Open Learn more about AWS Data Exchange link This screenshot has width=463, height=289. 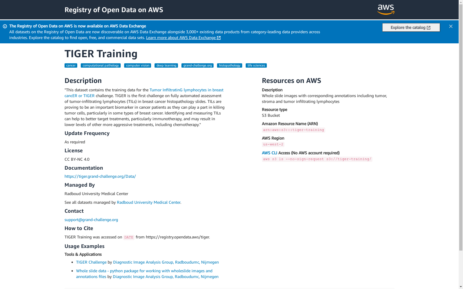(183, 38)
